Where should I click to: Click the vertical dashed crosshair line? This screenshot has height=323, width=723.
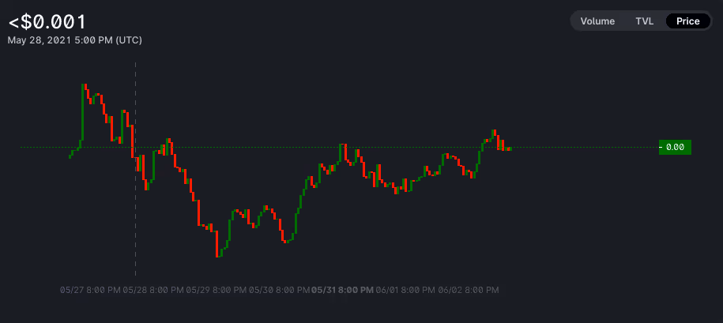point(135,169)
